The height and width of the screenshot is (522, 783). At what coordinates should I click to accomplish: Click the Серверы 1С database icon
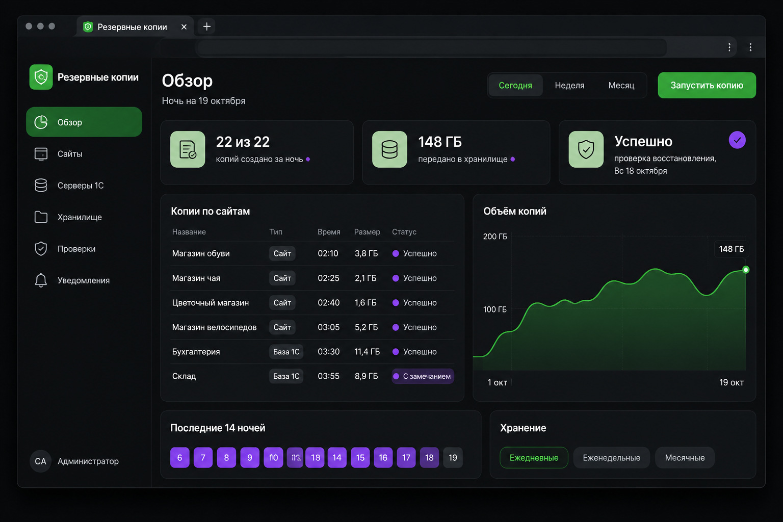[41, 186]
